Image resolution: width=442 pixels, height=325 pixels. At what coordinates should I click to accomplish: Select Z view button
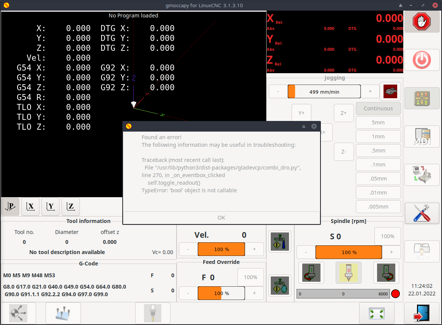click(71, 206)
